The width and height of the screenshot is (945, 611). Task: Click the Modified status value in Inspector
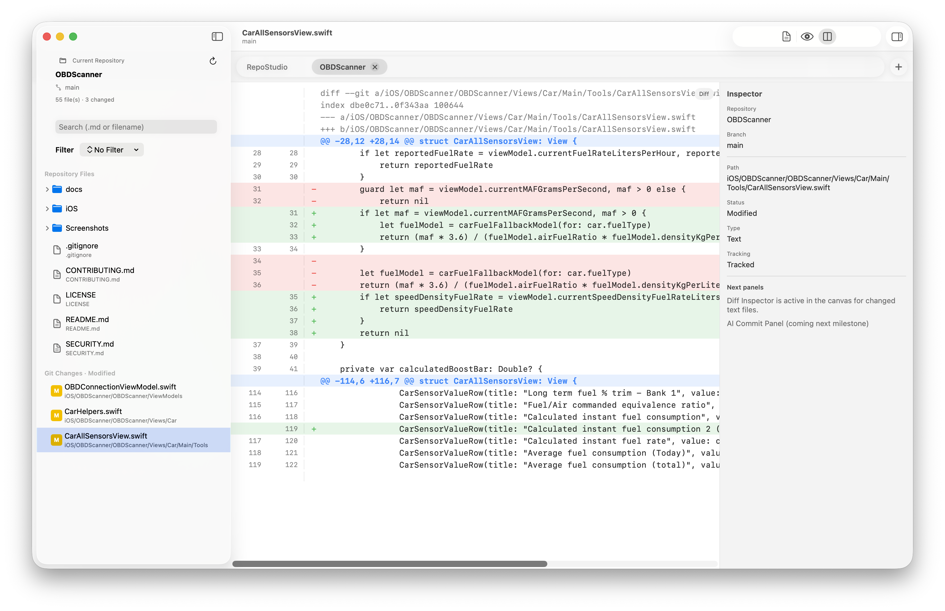pyautogui.click(x=741, y=213)
